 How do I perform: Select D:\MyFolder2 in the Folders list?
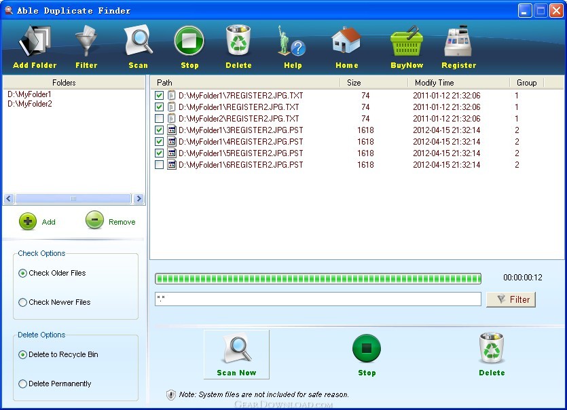click(30, 104)
